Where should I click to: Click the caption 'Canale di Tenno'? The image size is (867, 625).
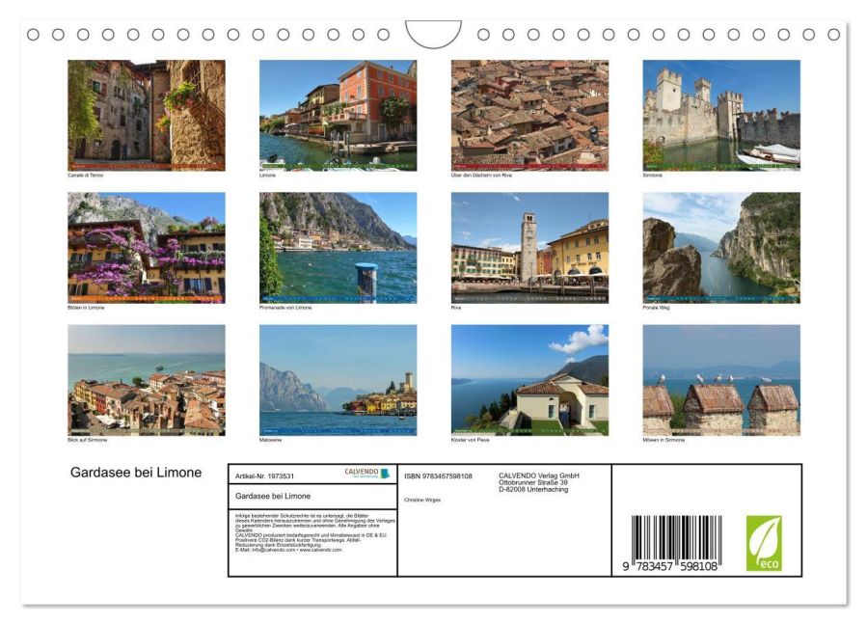(x=85, y=176)
